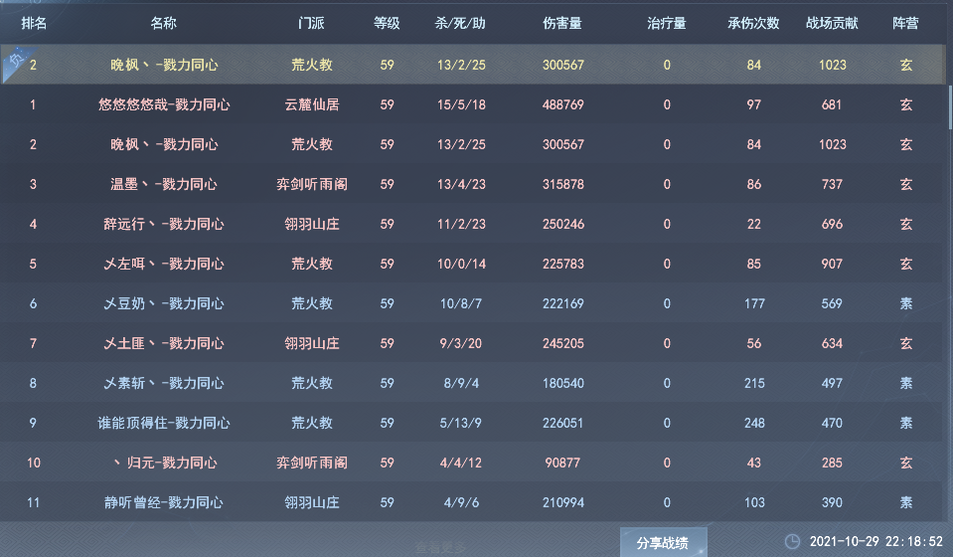Image resolution: width=953 pixels, height=557 pixels.
Task: Select player name 谁能顶得住-戮力同心
Action: pyautogui.click(x=164, y=423)
